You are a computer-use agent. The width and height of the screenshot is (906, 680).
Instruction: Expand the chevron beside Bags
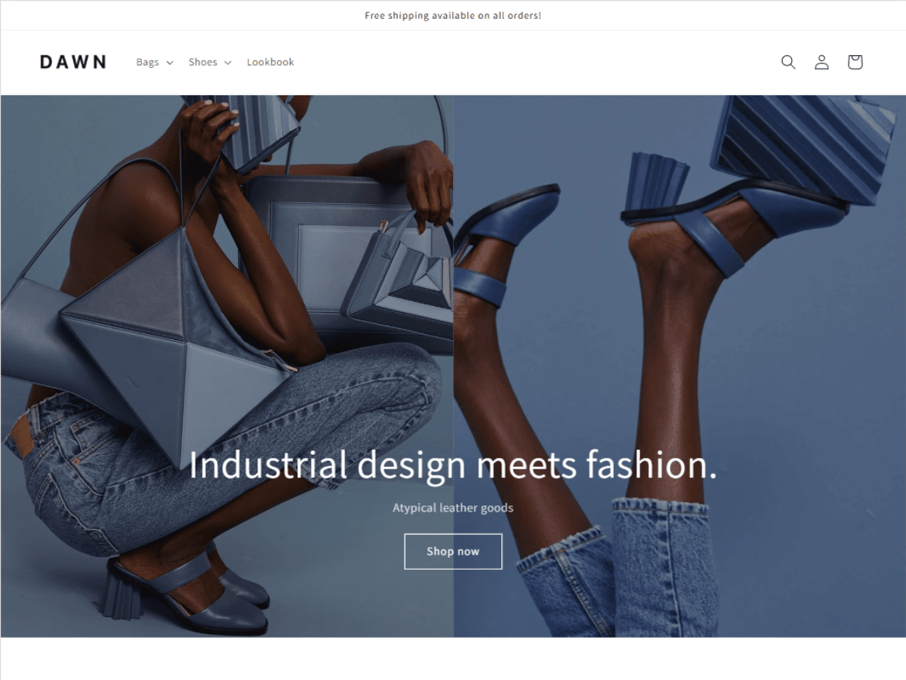170,63
